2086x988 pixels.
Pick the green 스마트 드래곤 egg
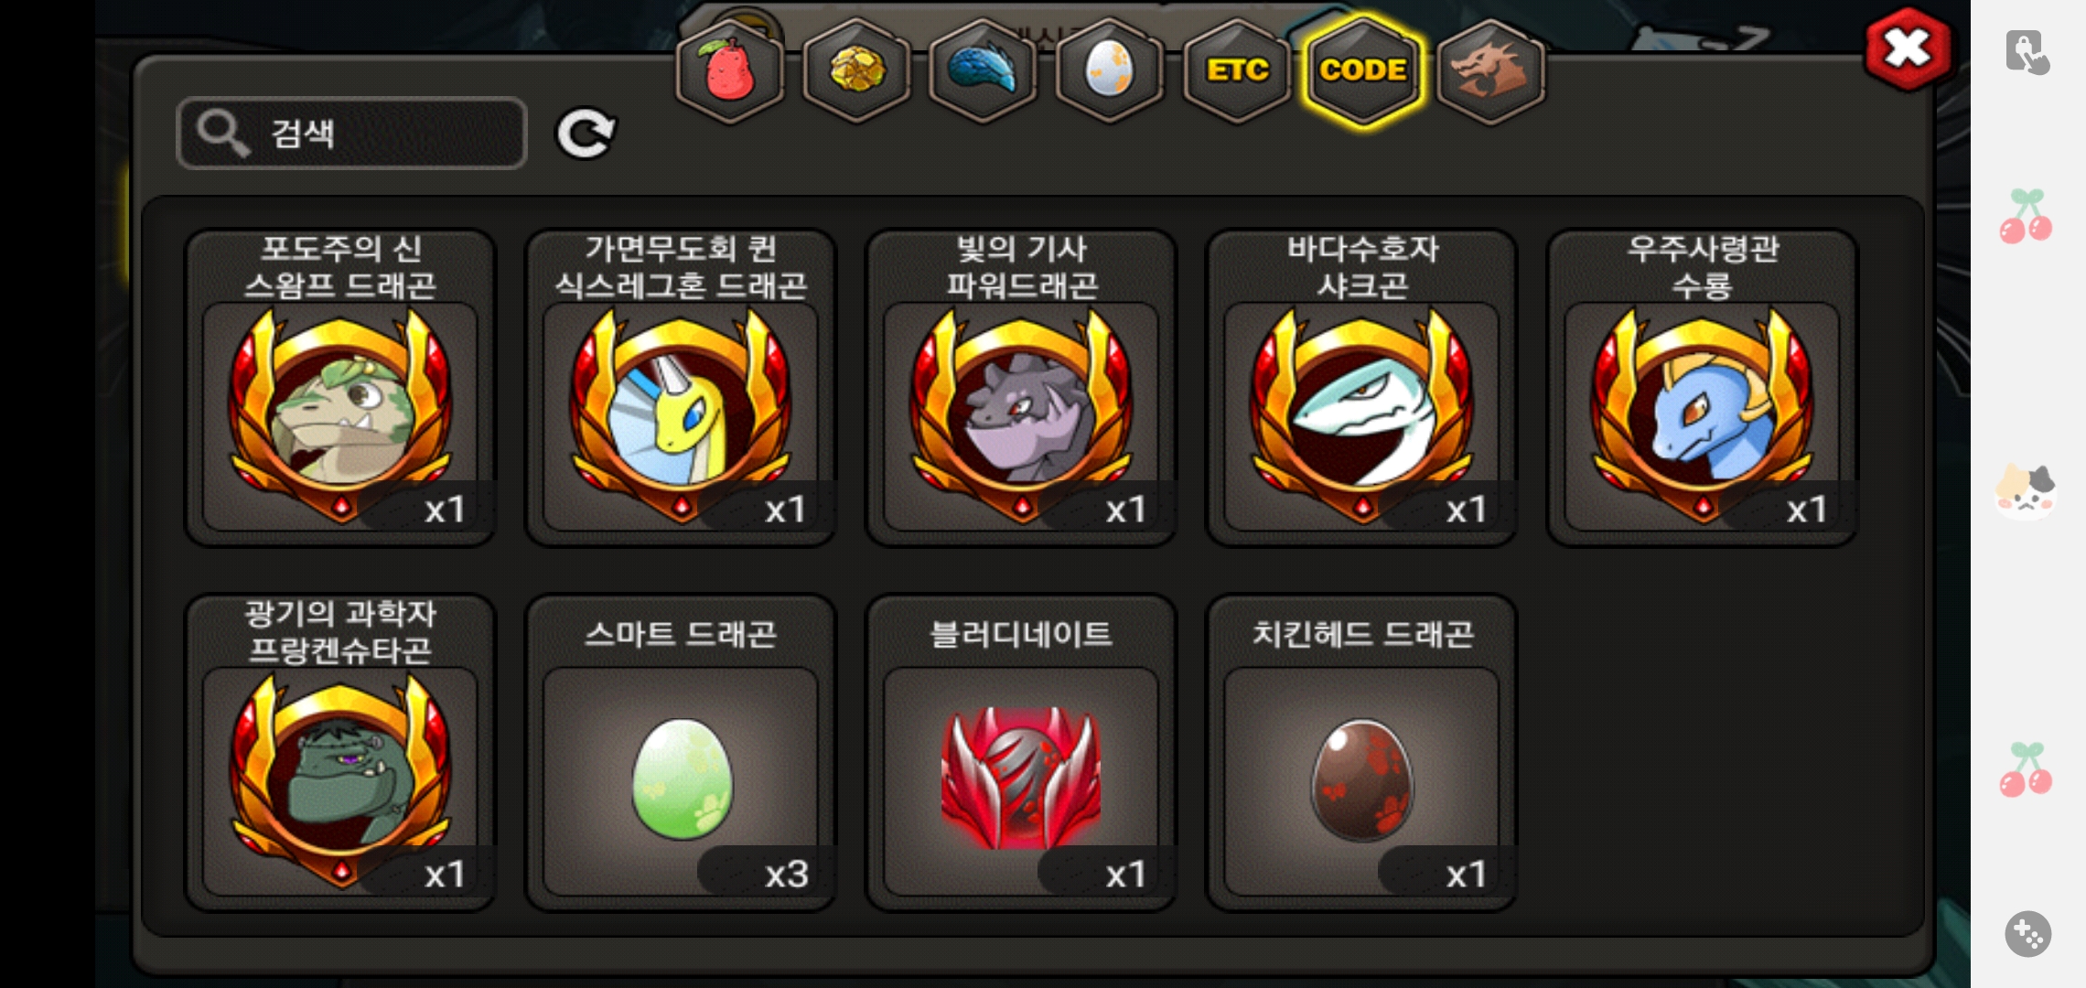[x=681, y=753]
